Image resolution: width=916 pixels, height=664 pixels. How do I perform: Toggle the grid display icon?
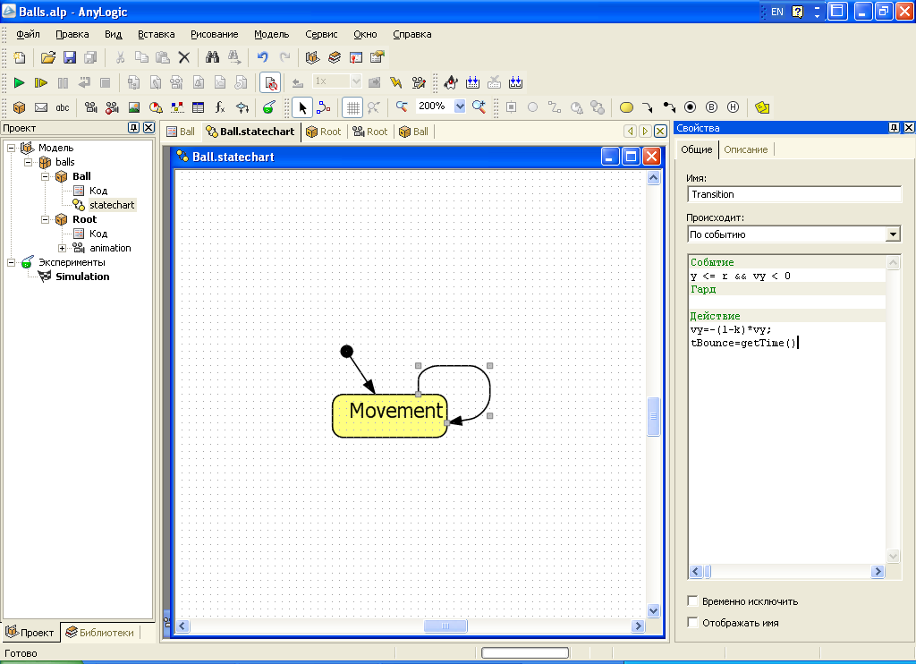352,107
